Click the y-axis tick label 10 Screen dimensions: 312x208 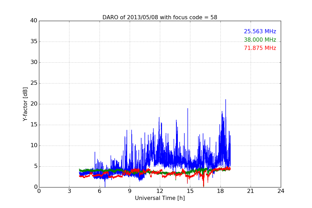(34, 146)
